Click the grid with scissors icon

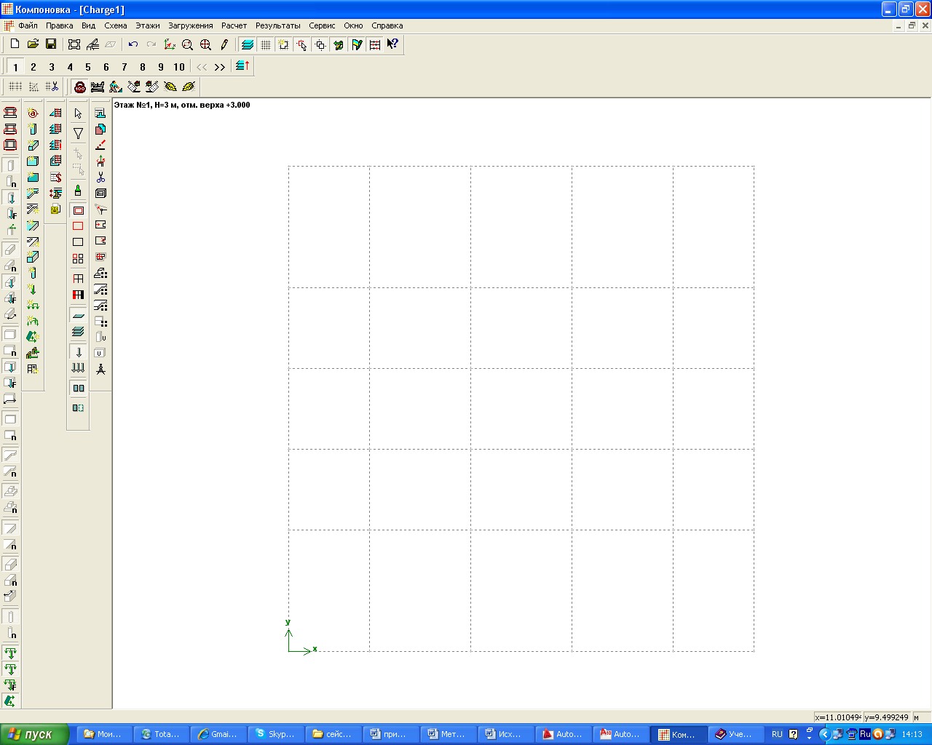pos(52,87)
